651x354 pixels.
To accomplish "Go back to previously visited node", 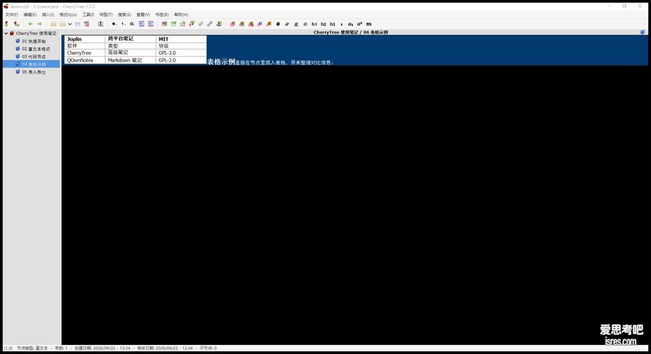I will tap(30, 24).
